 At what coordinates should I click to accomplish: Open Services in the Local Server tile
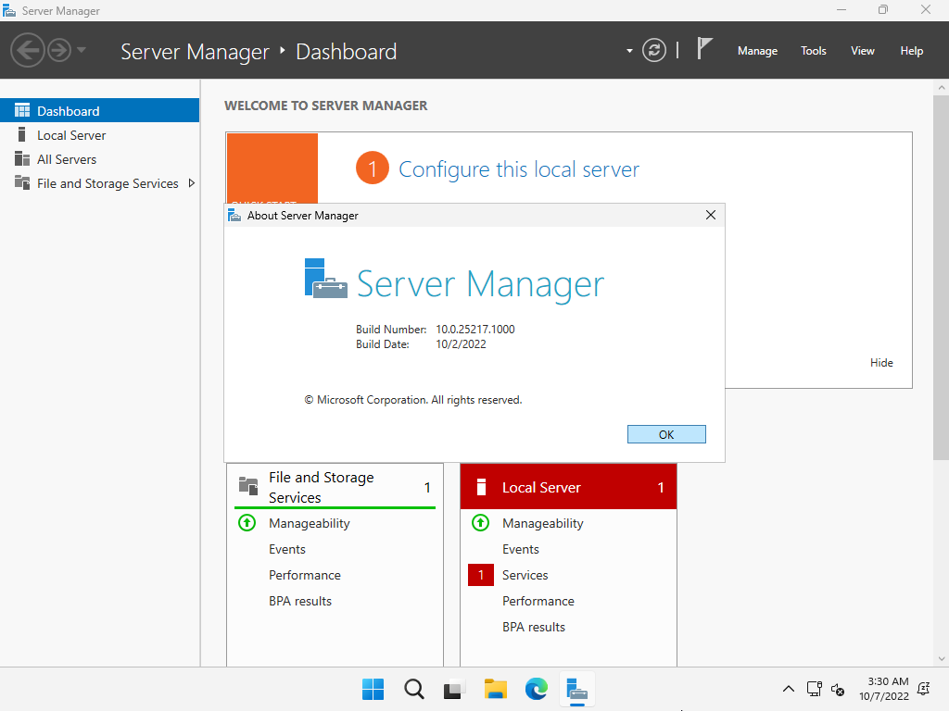click(525, 575)
